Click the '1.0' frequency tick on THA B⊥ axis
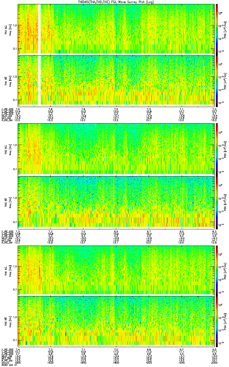The image size is (229, 367). [15, 25]
